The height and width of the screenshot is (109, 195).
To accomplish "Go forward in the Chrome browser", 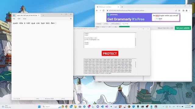I will 100,11.
